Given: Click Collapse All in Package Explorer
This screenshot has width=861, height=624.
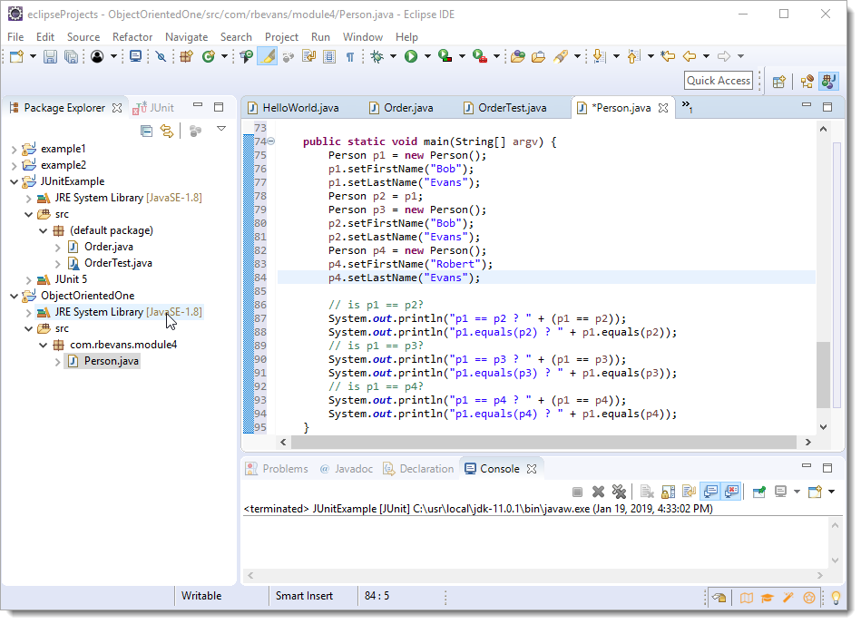Looking at the screenshot, I should pos(147,132).
